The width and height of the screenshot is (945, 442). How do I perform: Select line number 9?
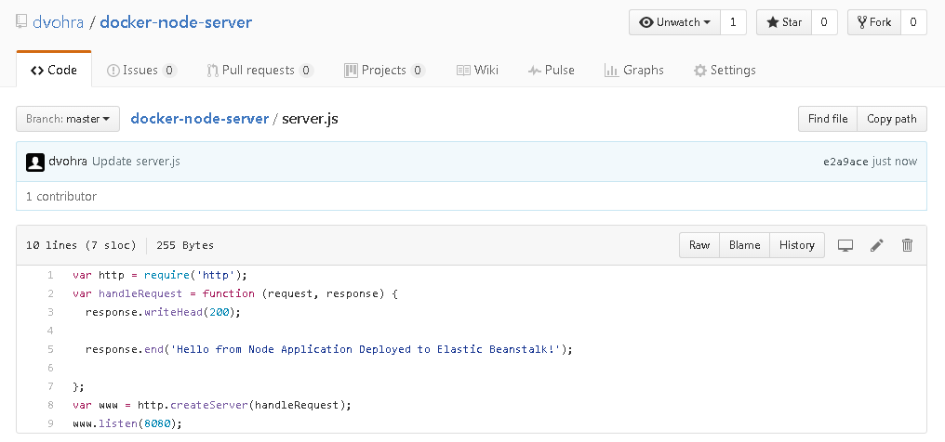pyautogui.click(x=50, y=424)
